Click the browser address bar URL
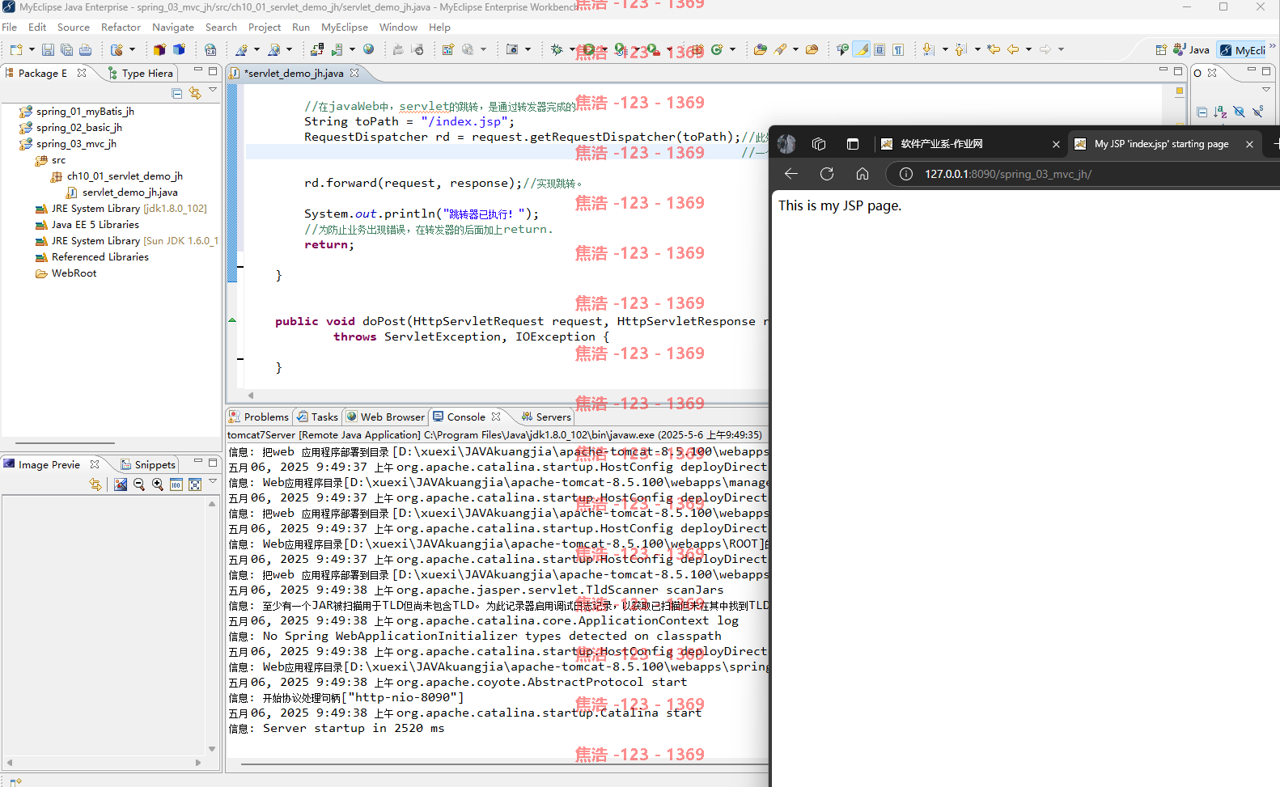Image resolution: width=1280 pixels, height=787 pixels. 1008,174
